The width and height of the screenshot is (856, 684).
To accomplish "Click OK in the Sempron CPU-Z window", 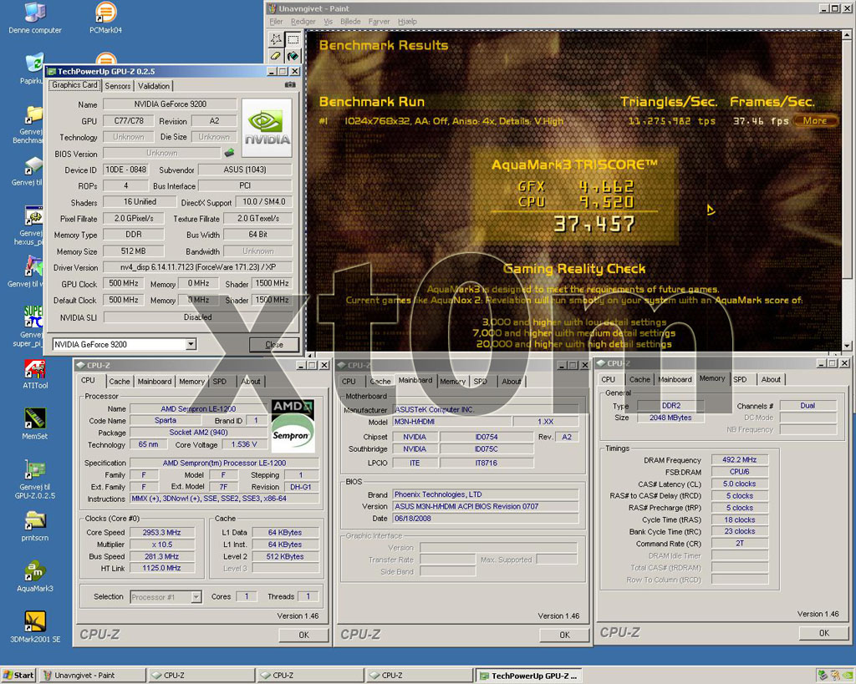I will tap(304, 635).
